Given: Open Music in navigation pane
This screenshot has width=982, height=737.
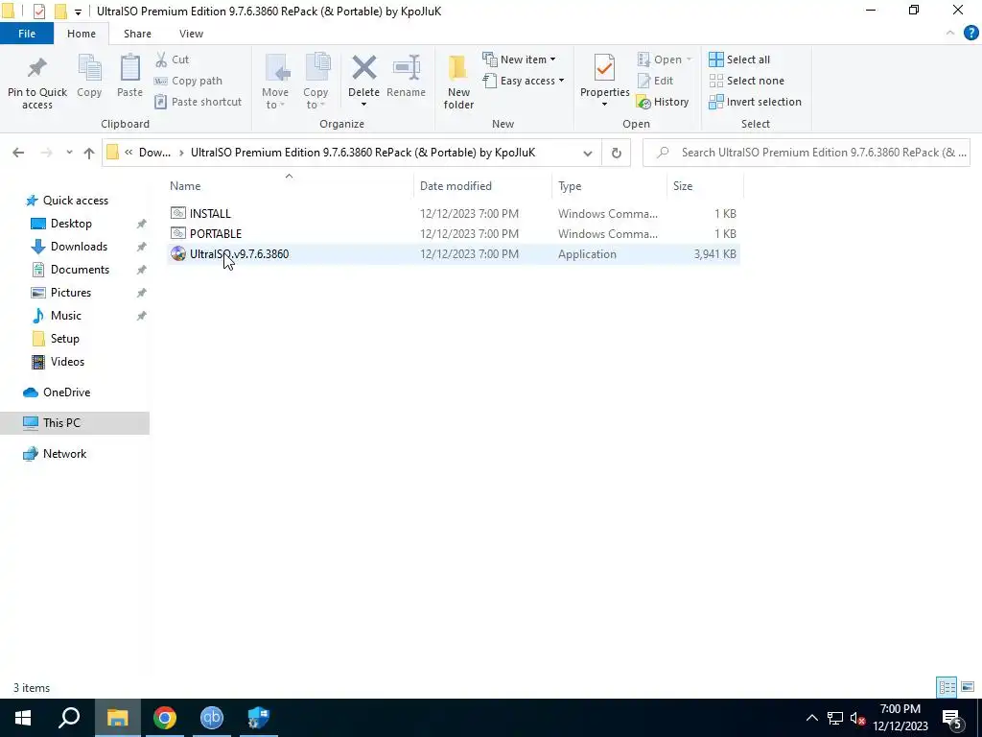Looking at the screenshot, I should (65, 316).
